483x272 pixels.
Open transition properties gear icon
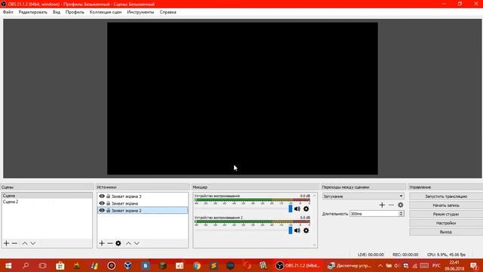[x=401, y=205]
